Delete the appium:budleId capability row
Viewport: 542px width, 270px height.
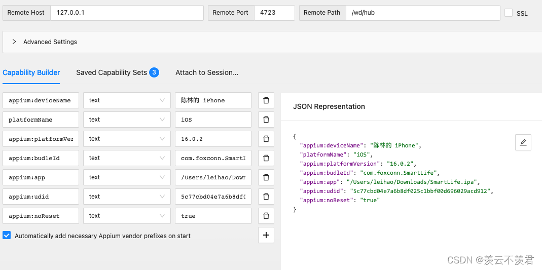pos(266,158)
